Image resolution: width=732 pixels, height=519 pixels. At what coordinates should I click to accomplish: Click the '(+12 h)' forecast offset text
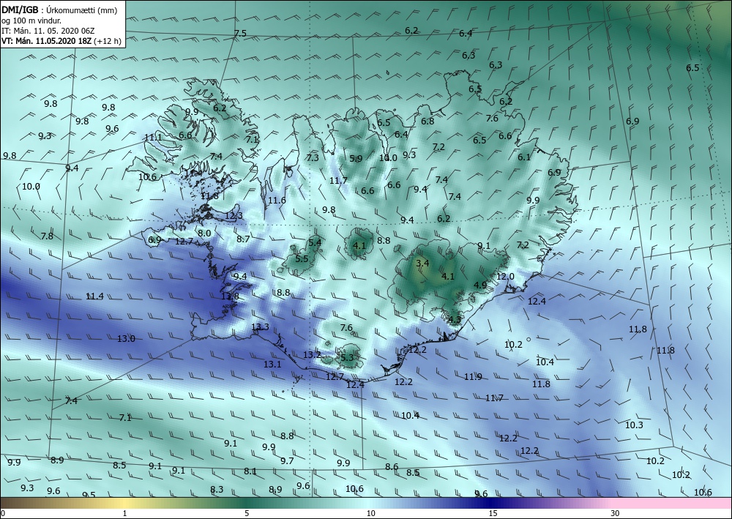108,41
